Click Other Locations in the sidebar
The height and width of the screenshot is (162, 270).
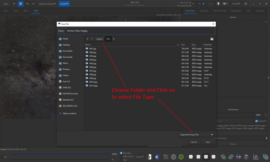click(x=69, y=113)
